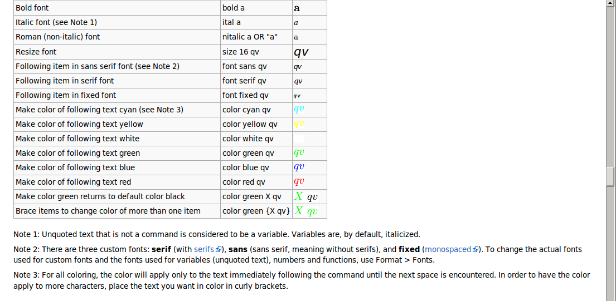616x301 pixels.
Task: Click the "font fixed qv" command cell
Action: pyautogui.click(x=245, y=95)
